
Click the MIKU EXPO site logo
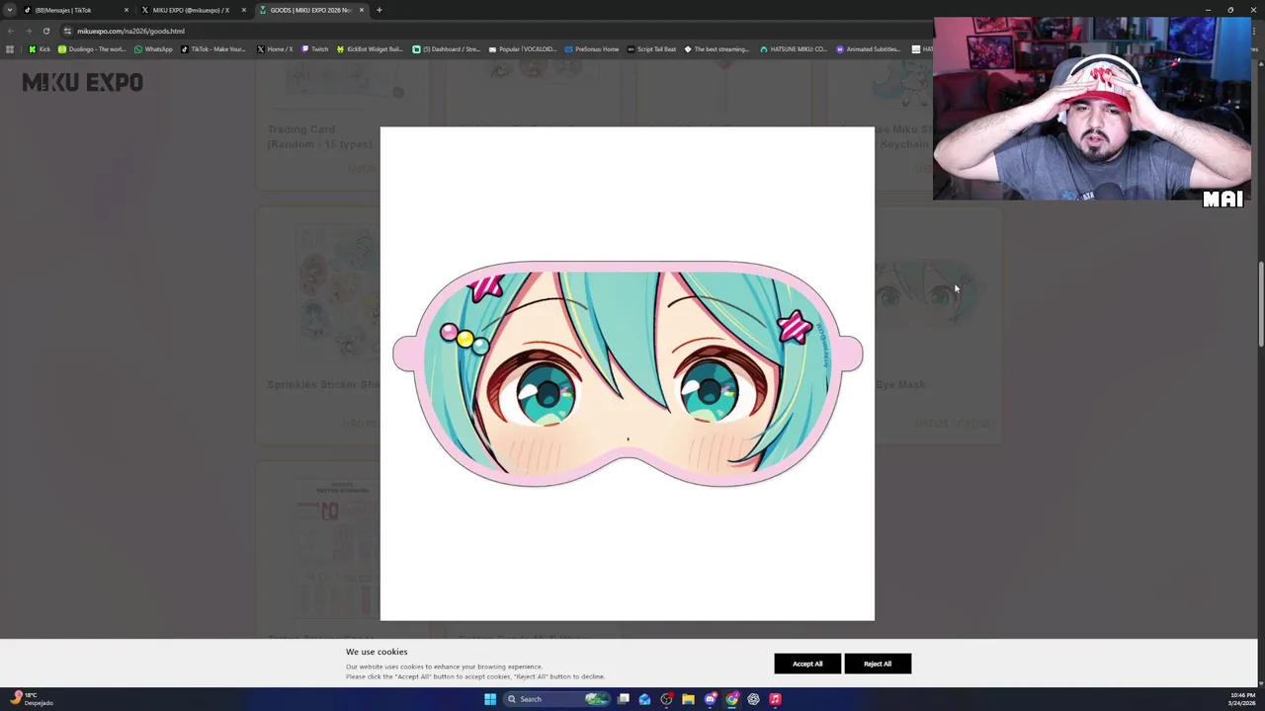click(x=83, y=83)
